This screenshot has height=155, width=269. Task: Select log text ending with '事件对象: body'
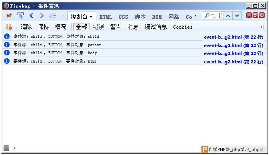click(x=55, y=53)
